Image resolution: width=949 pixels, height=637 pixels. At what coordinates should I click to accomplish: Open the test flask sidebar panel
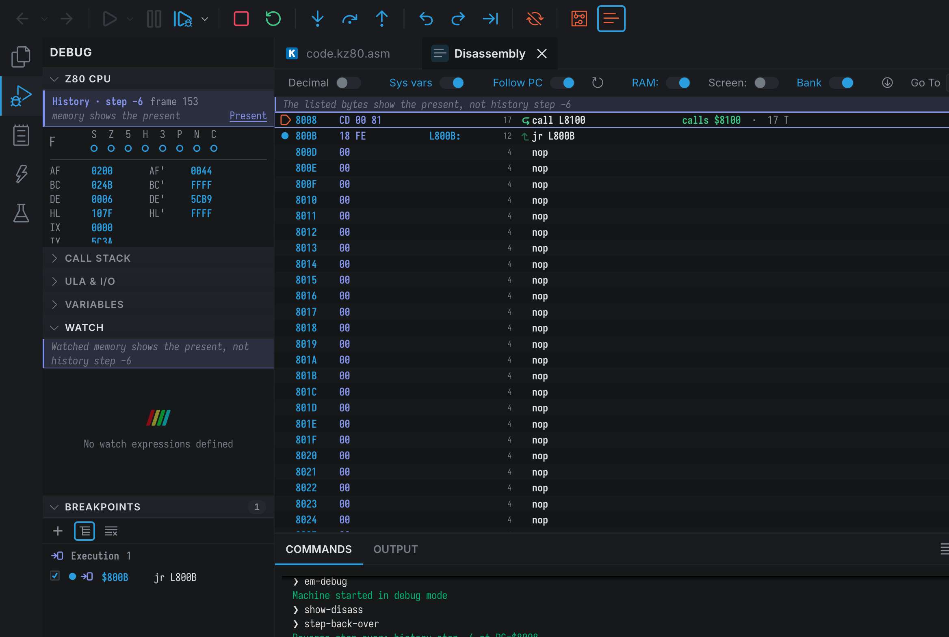(x=21, y=213)
